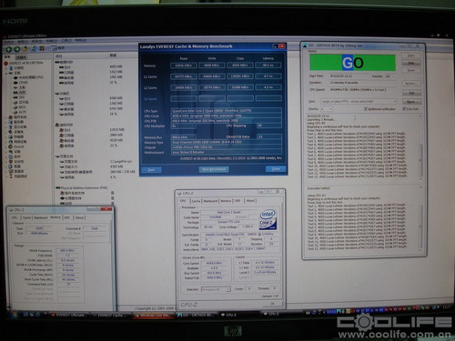Click the Reset button in ORTHOS
The height and width of the screenshot is (341, 455).
[x=411, y=70]
